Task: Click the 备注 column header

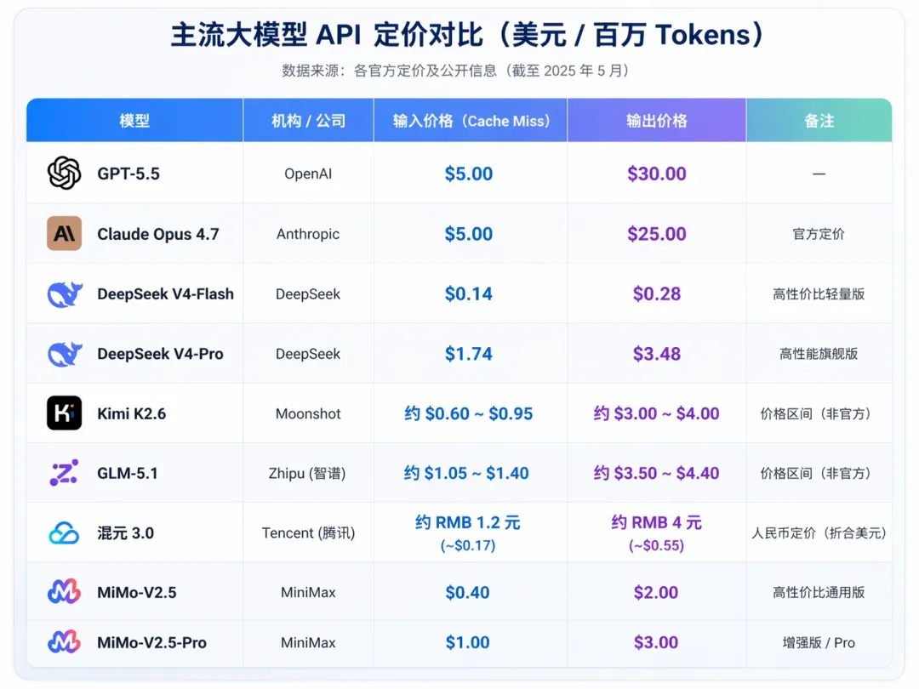Action: (x=819, y=121)
